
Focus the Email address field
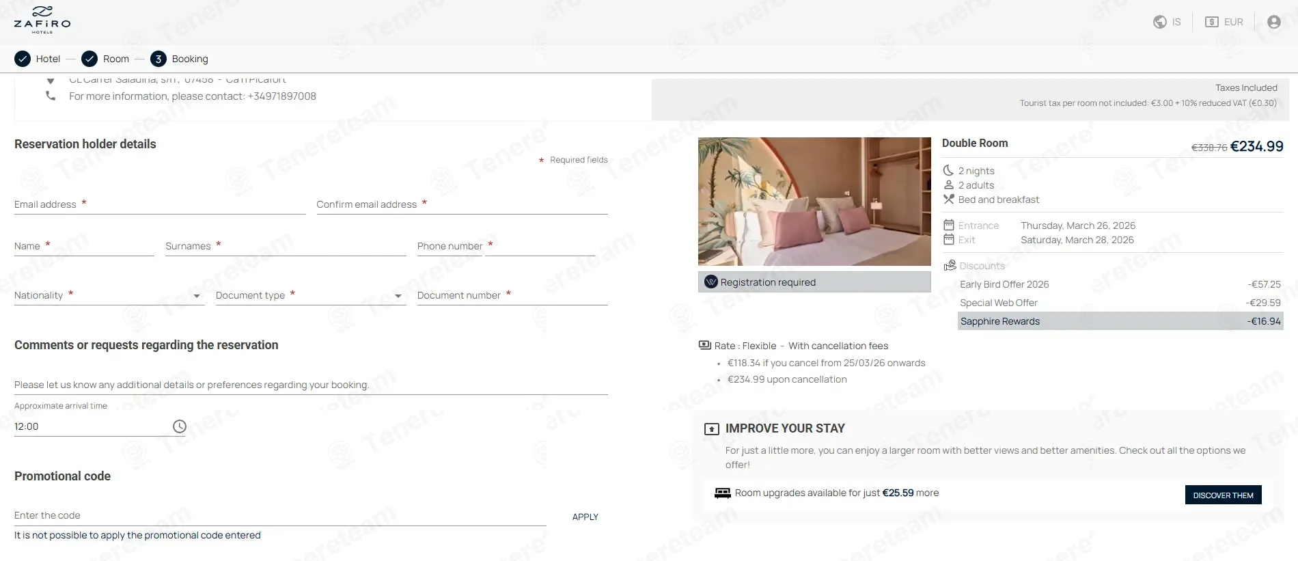pyautogui.click(x=160, y=204)
